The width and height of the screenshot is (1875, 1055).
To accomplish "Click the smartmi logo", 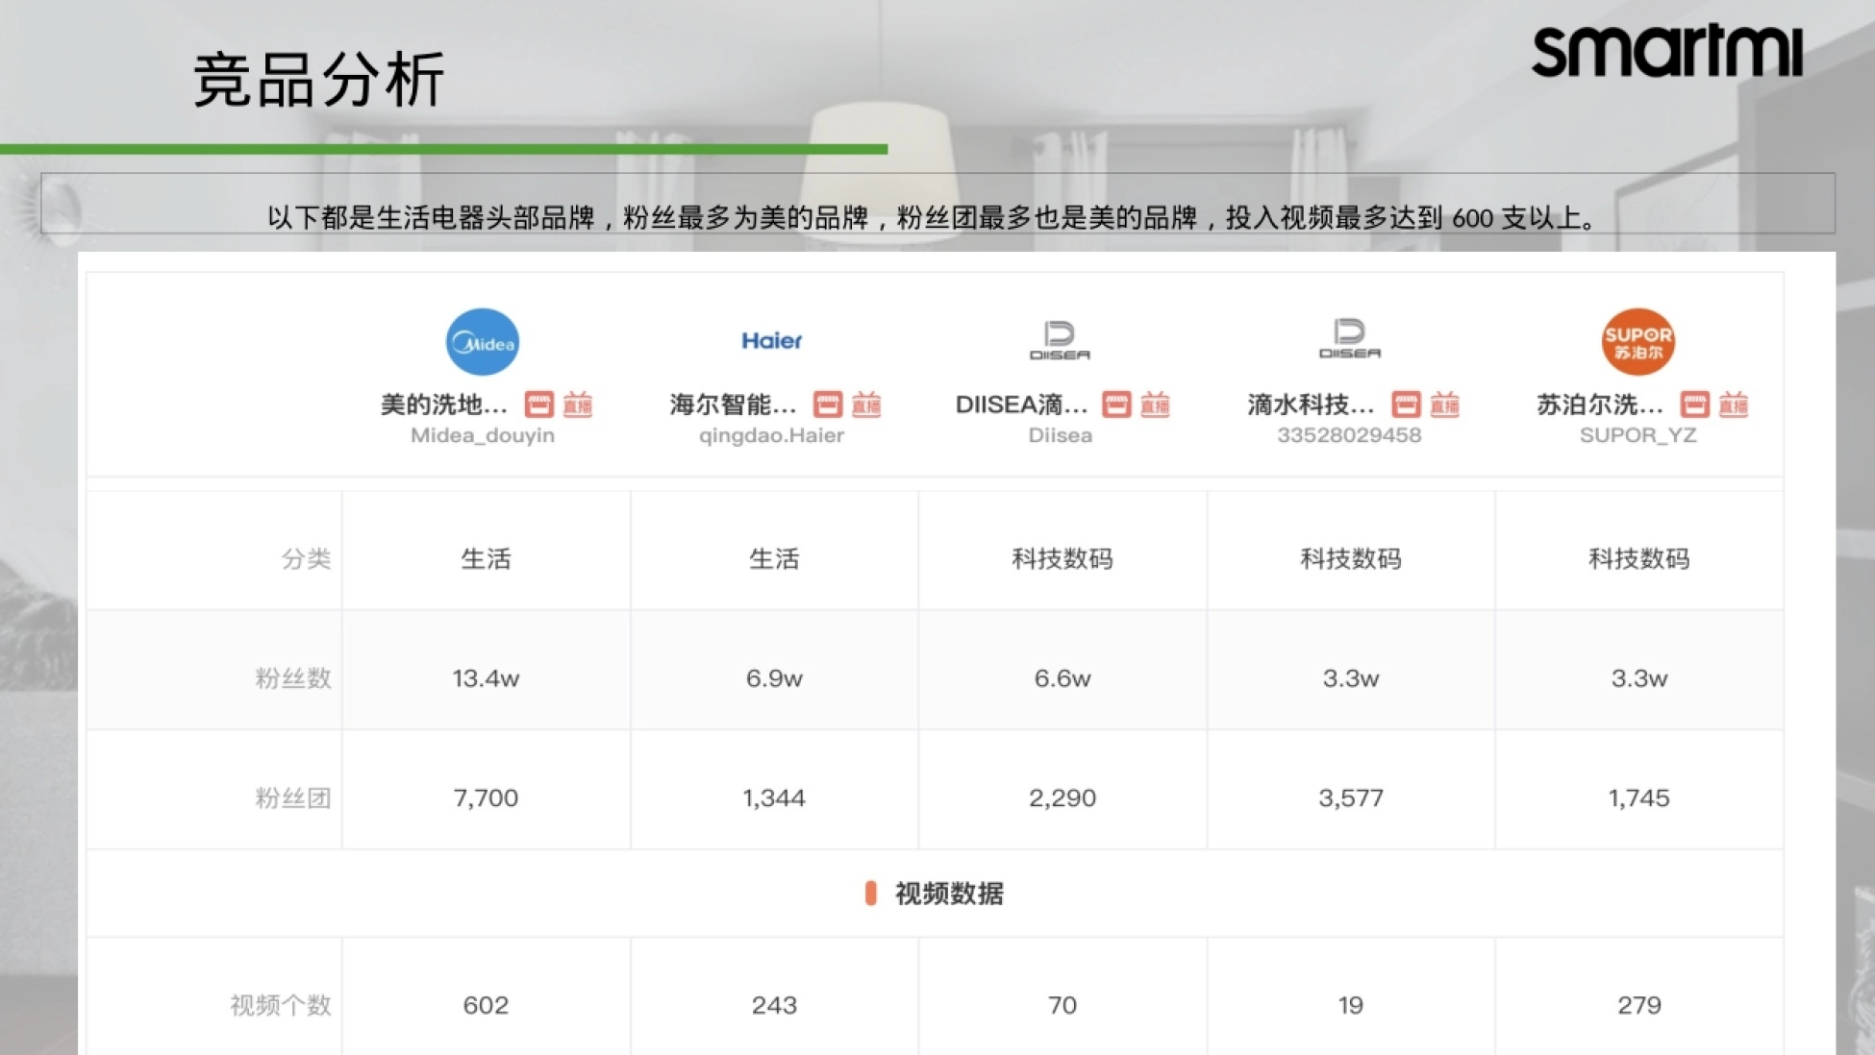I will click(x=1666, y=51).
